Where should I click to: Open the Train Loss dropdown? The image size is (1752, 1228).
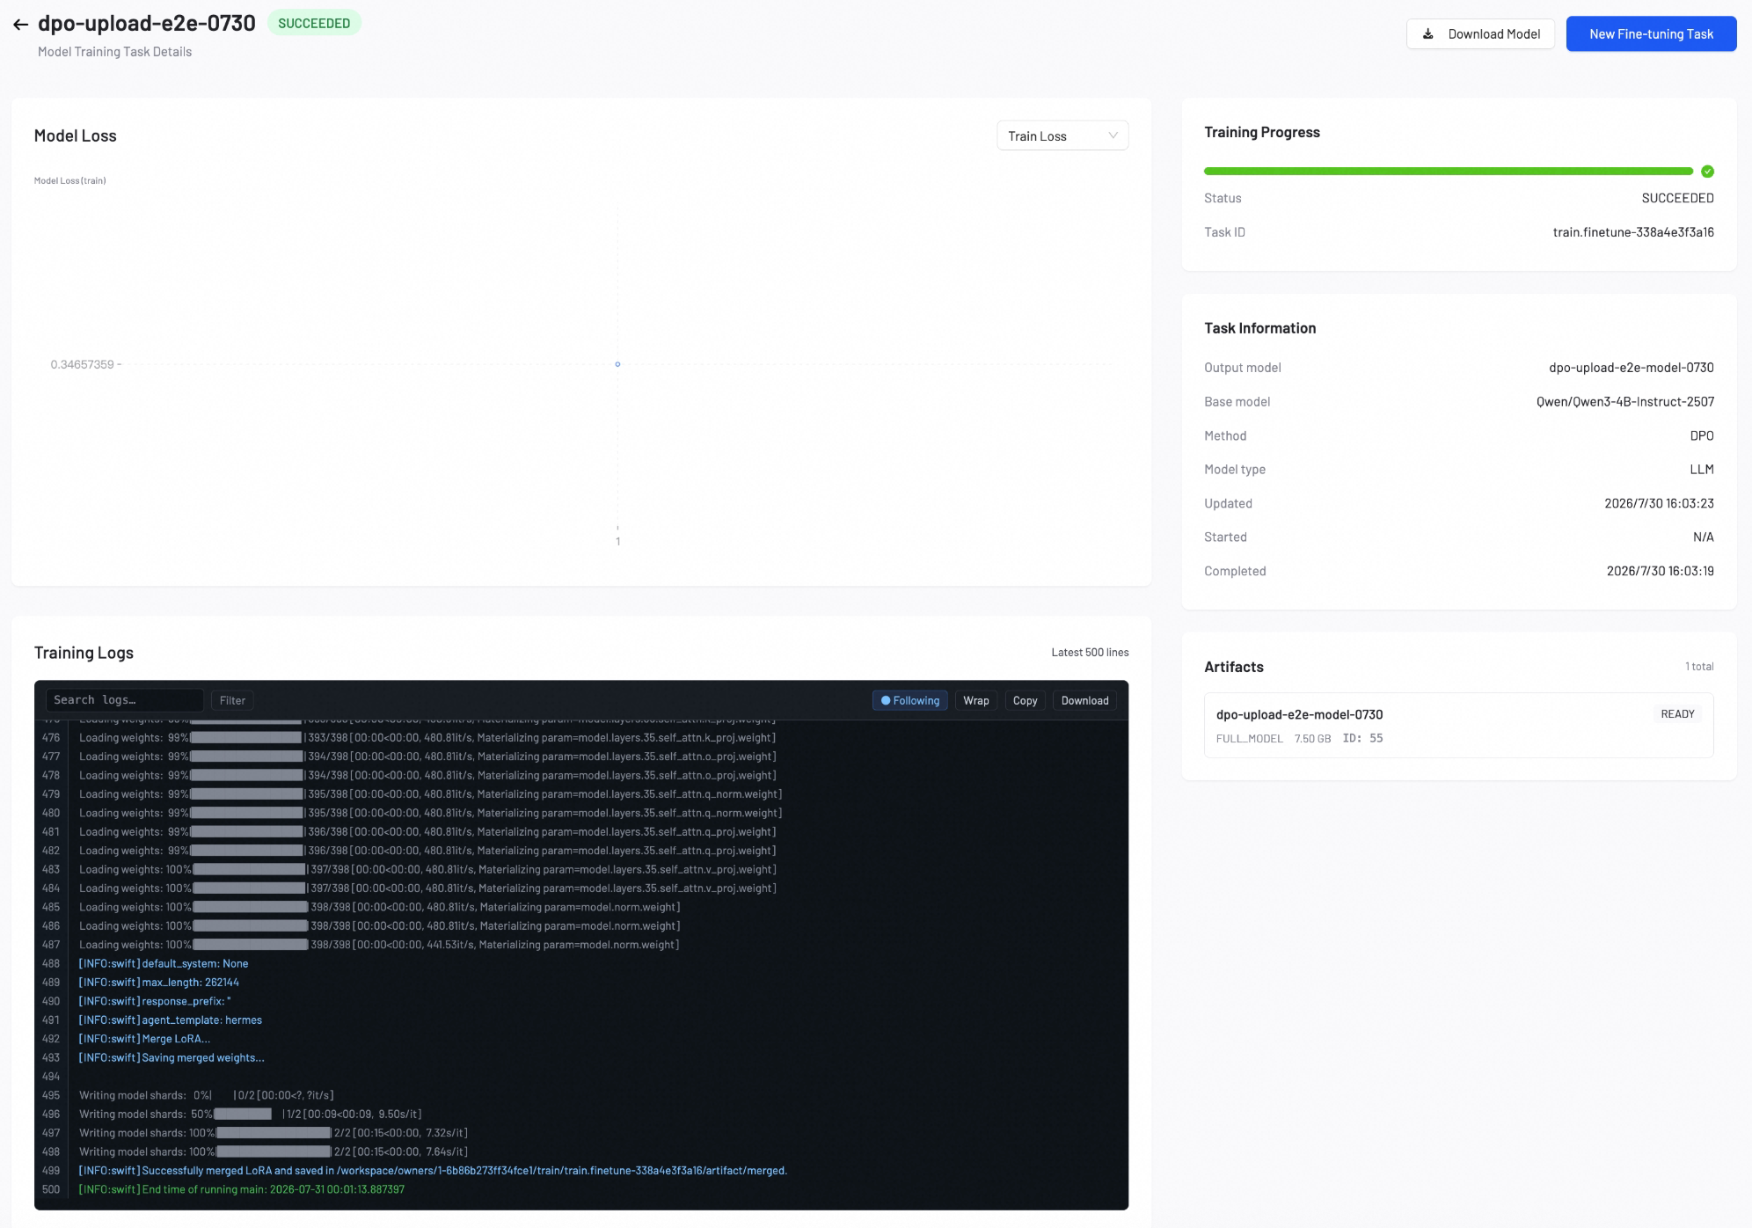coord(1062,136)
